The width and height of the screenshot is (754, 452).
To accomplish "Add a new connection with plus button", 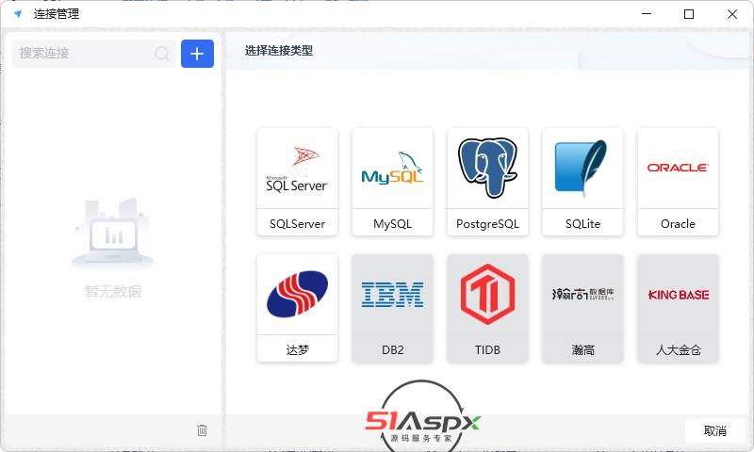I will point(197,54).
